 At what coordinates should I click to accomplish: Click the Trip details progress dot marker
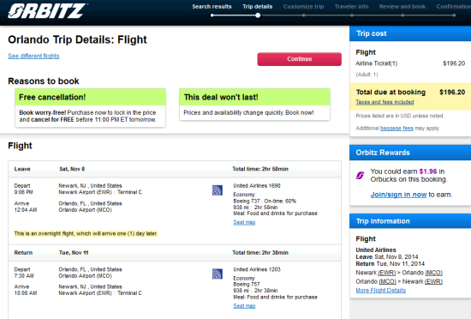pyautogui.click(x=258, y=15)
